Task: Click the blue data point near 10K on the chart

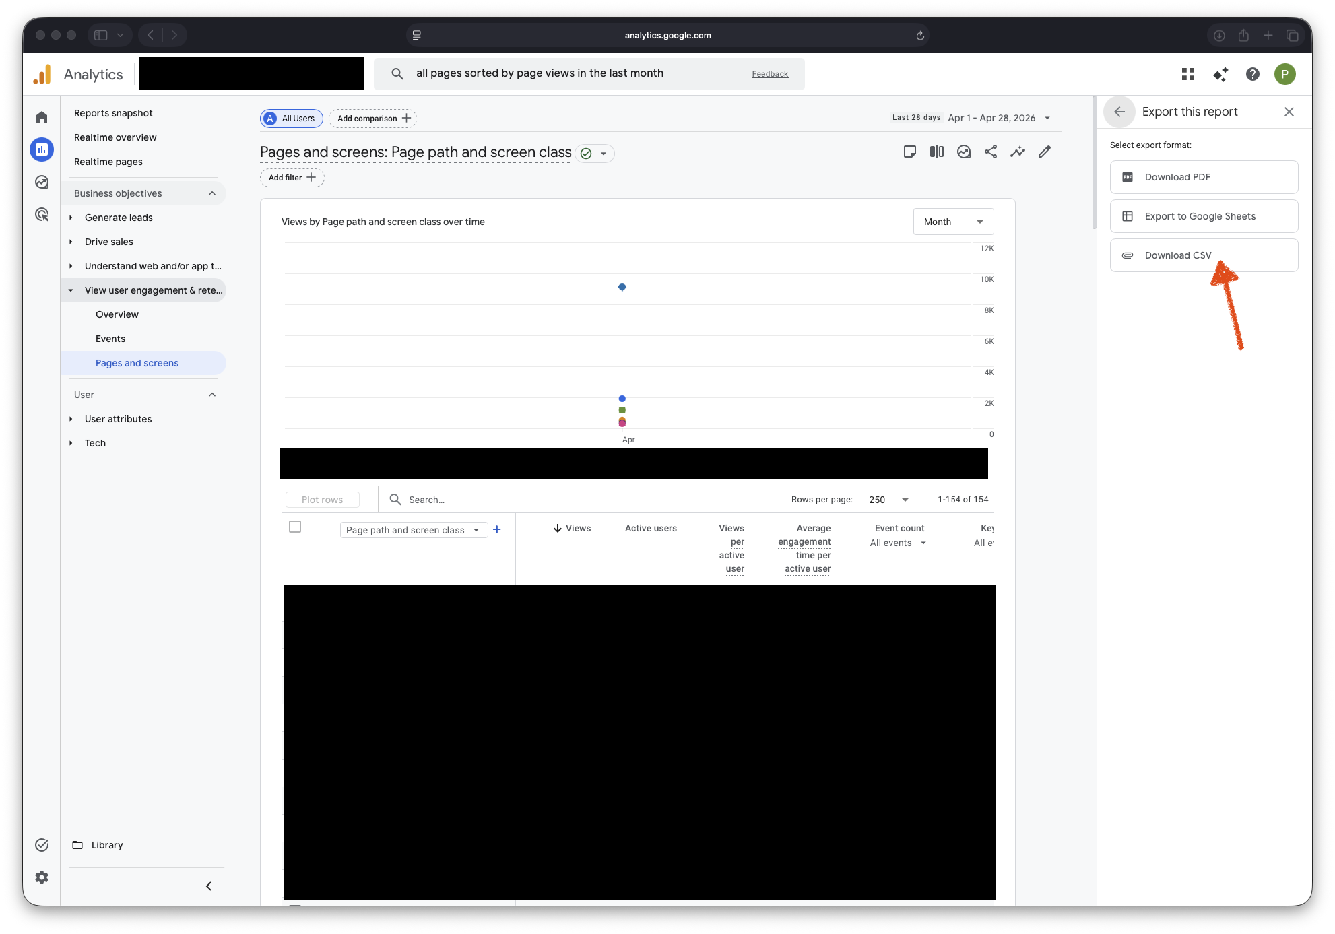Action: point(622,288)
